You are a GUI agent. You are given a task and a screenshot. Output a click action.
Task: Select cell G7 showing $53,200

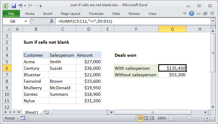(x=172, y=75)
